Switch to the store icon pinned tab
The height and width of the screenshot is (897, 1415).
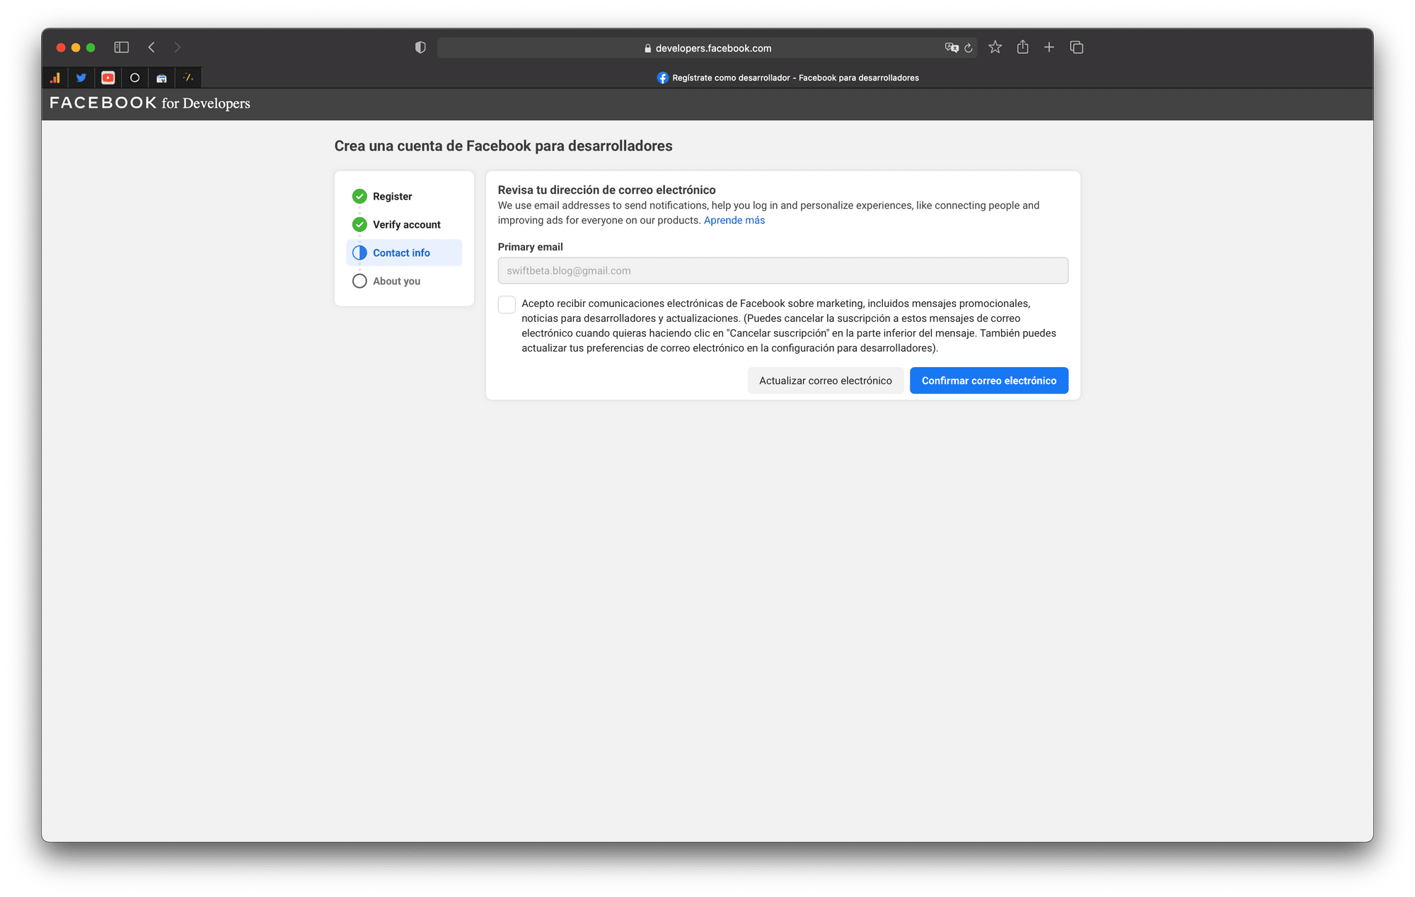pos(161,78)
